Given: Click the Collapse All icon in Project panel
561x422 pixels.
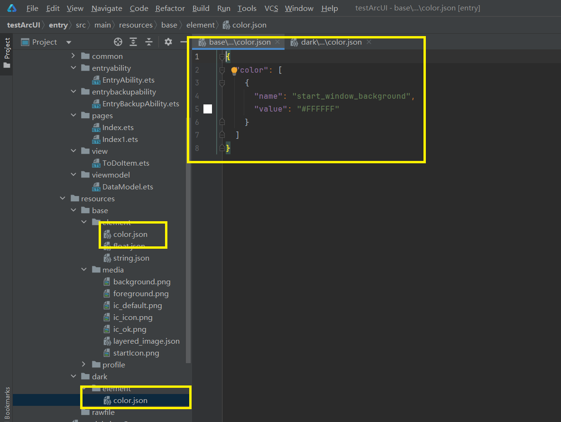Looking at the screenshot, I should [149, 42].
